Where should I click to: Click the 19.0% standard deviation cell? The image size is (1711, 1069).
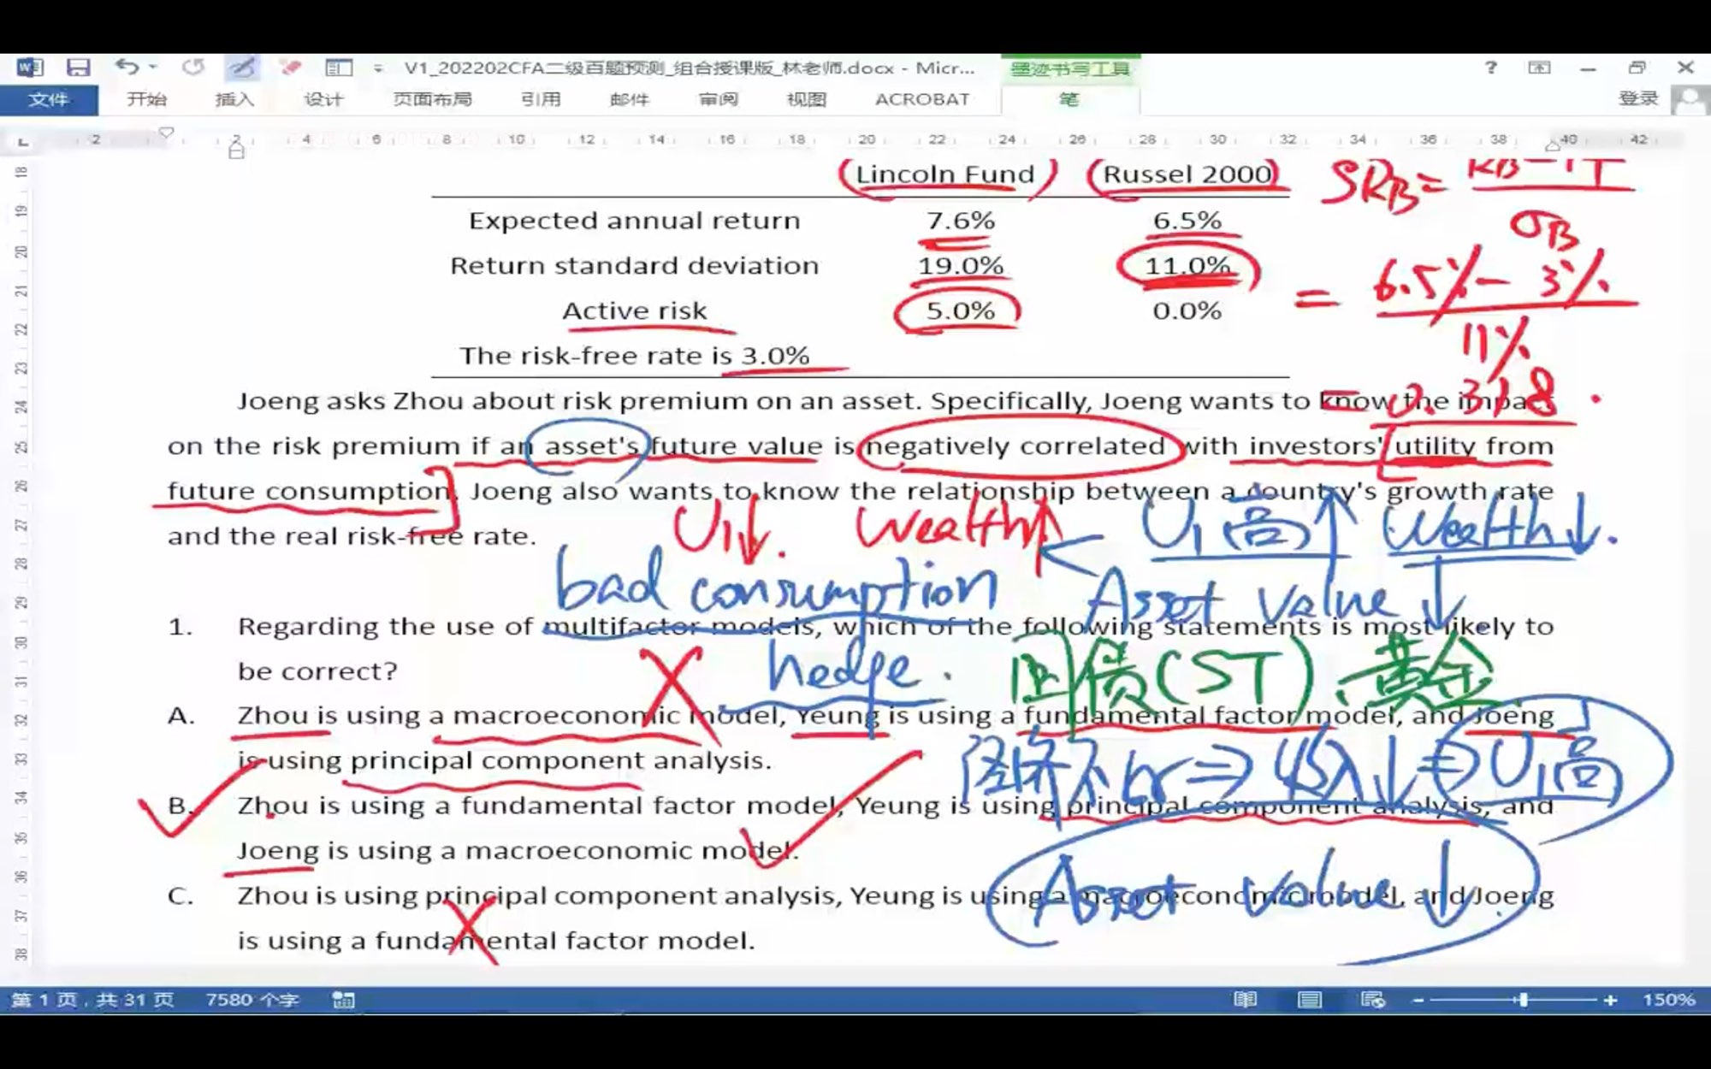point(961,266)
